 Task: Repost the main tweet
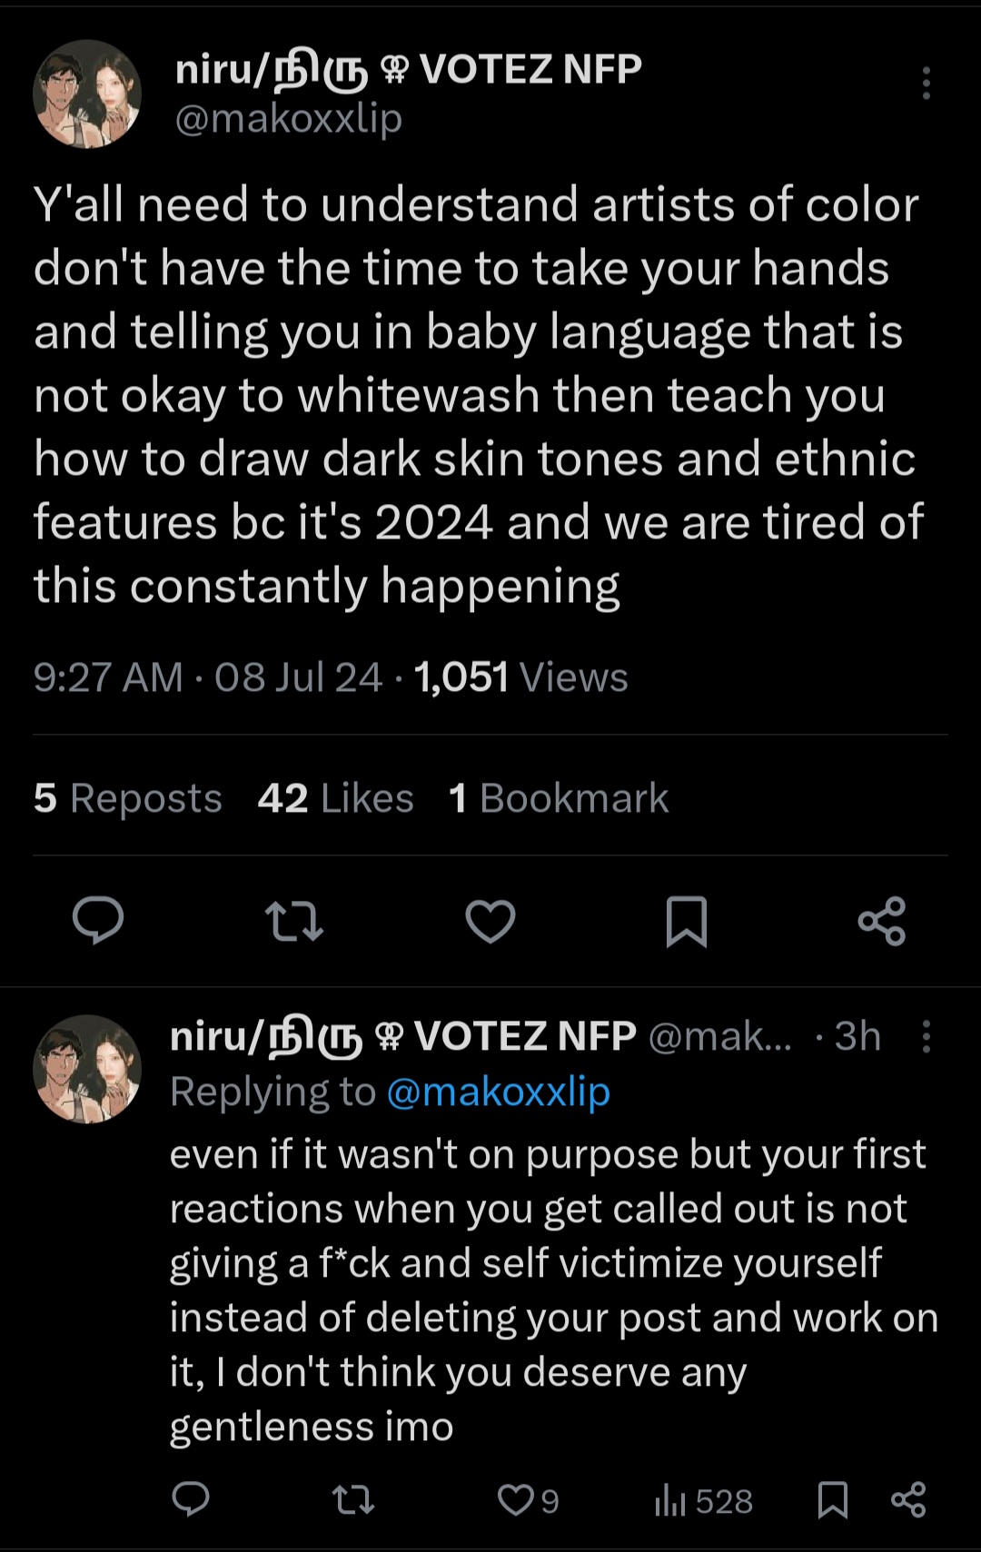pyautogui.click(x=293, y=920)
